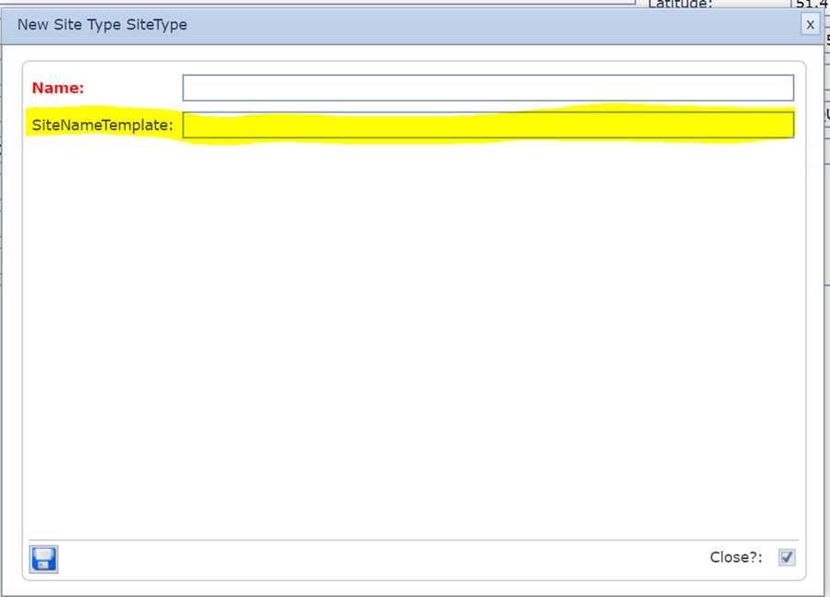Click the bottom border of the dialog window

[414, 594]
